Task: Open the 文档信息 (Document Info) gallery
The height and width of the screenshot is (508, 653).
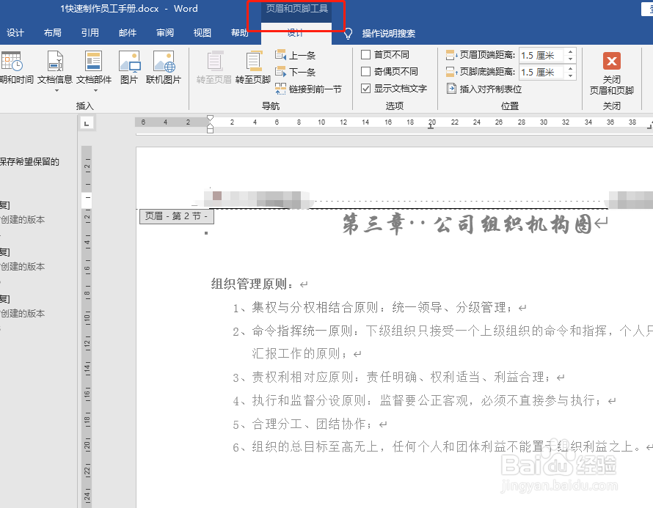Action: coord(55,66)
